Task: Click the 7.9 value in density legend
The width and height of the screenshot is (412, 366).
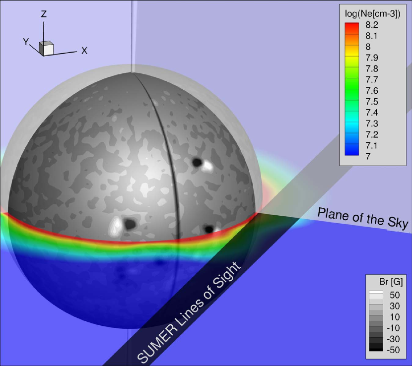Action: pos(372,58)
